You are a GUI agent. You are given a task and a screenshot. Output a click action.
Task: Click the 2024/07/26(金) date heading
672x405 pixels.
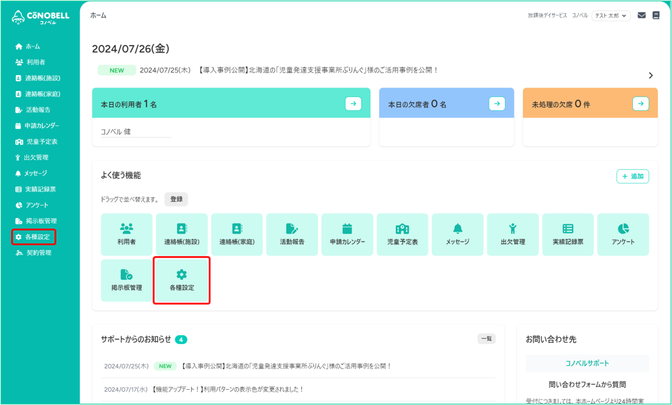coord(131,49)
